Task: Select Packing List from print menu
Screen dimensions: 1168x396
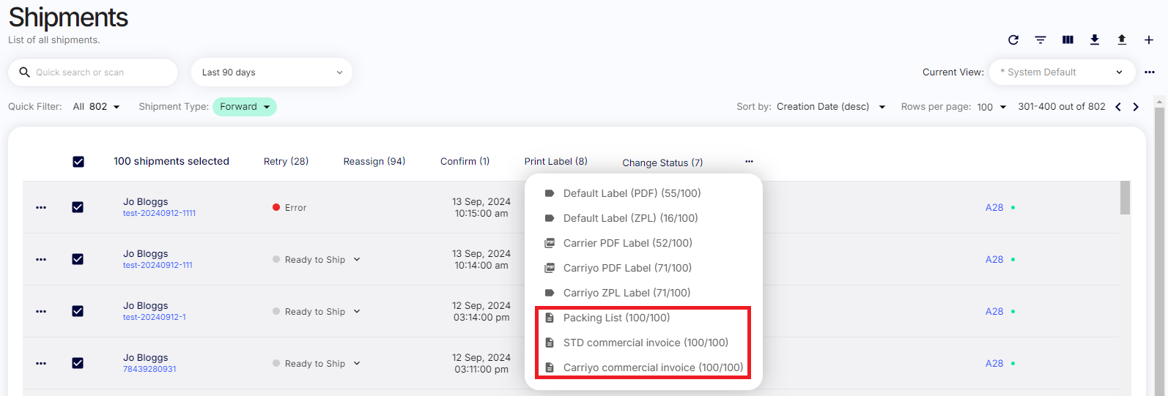Action: 616,318
